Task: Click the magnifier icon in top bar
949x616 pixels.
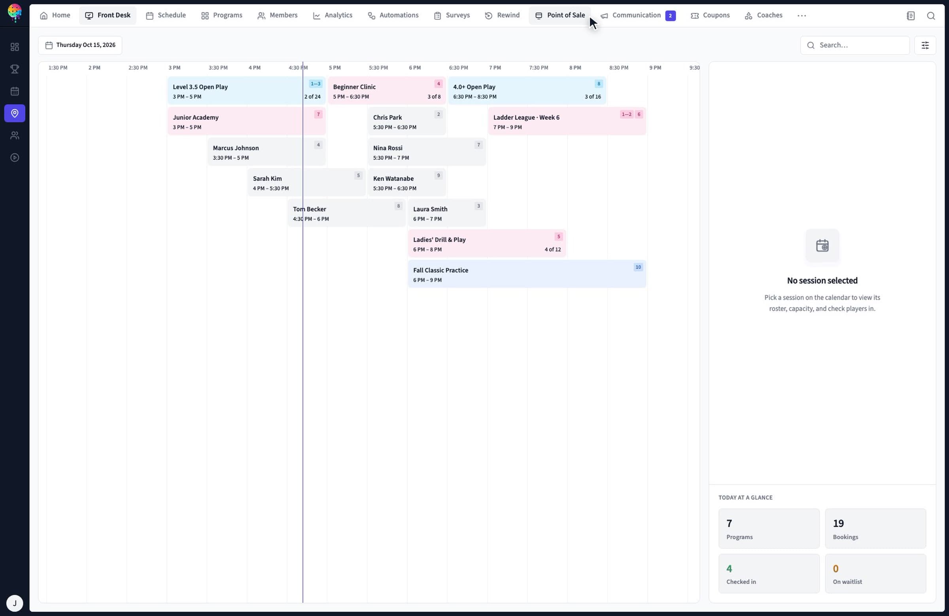Action: (931, 15)
